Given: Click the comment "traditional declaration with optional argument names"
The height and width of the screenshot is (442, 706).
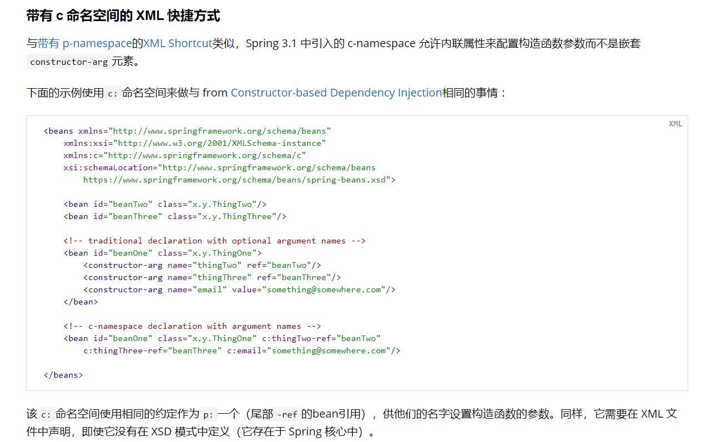Looking at the screenshot, I should (x=214, y=241).
